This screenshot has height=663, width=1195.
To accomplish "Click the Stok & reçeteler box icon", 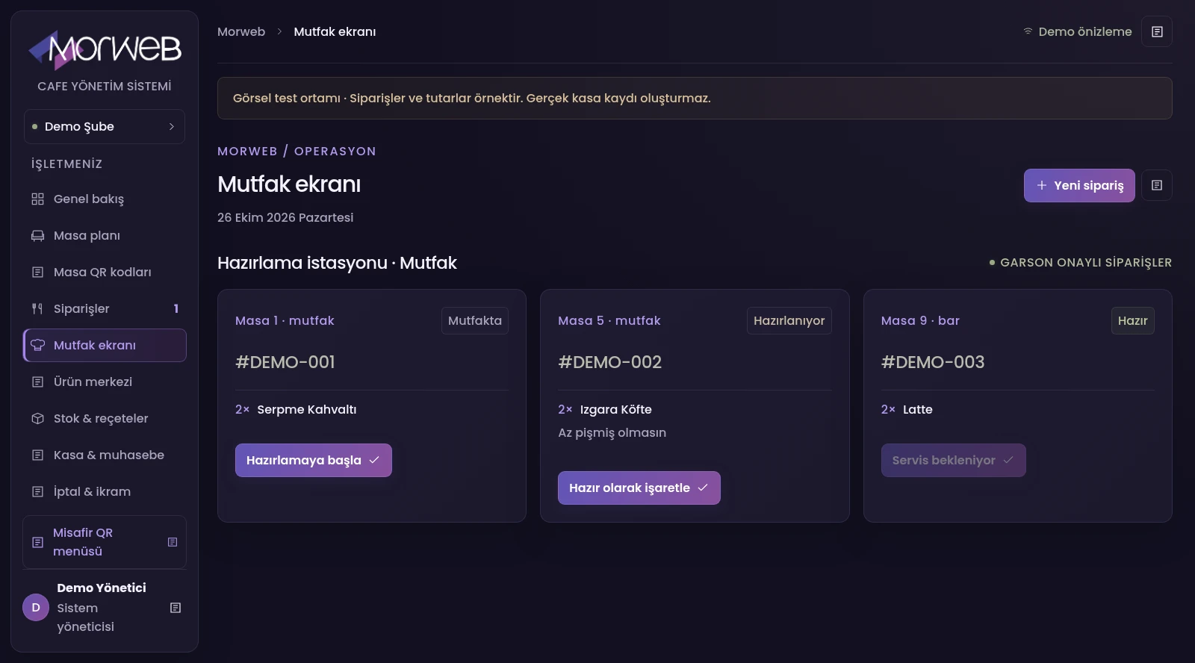I will 37,418.
